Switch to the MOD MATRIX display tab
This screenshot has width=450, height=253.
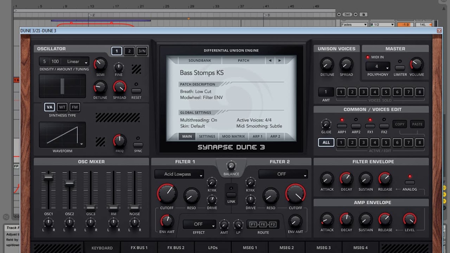(233, 136)
